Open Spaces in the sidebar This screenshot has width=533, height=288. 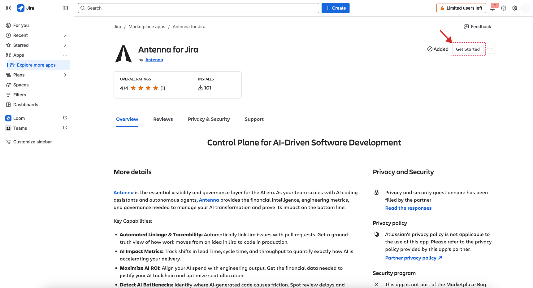[37, 85]
